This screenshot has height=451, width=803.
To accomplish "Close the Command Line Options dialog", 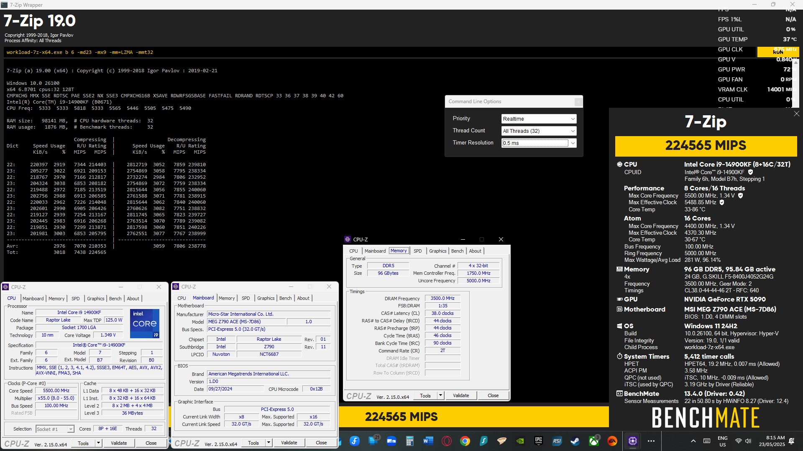I will [578, 101].
